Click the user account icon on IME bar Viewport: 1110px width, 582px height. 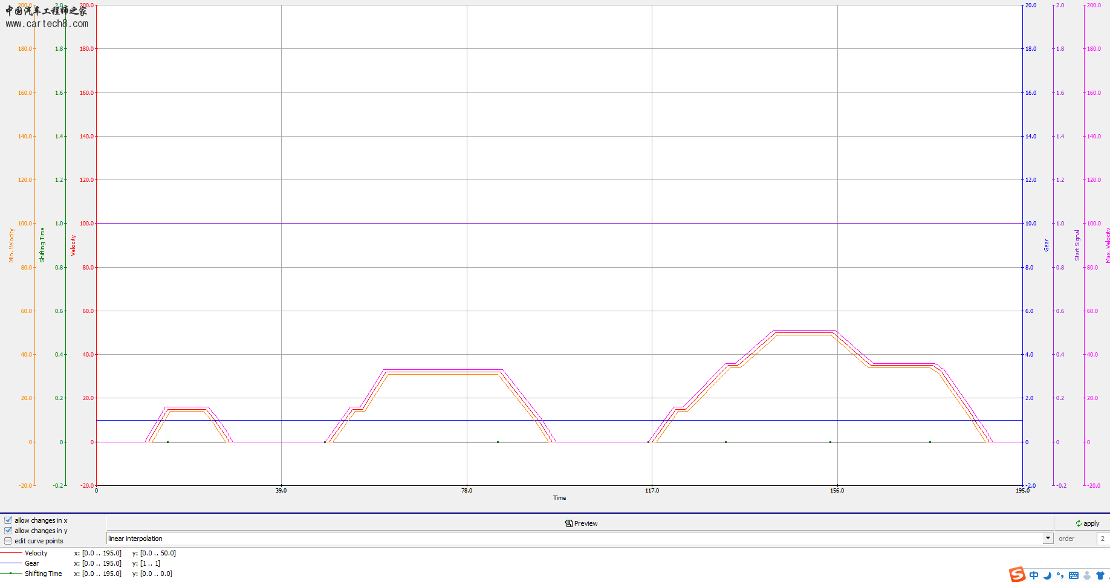[1087, 575]
